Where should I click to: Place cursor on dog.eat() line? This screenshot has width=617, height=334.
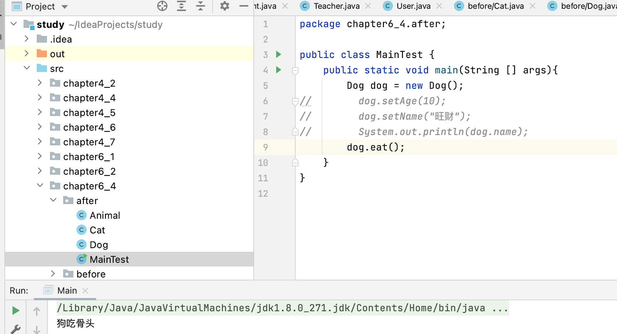(x=375, y=147)
